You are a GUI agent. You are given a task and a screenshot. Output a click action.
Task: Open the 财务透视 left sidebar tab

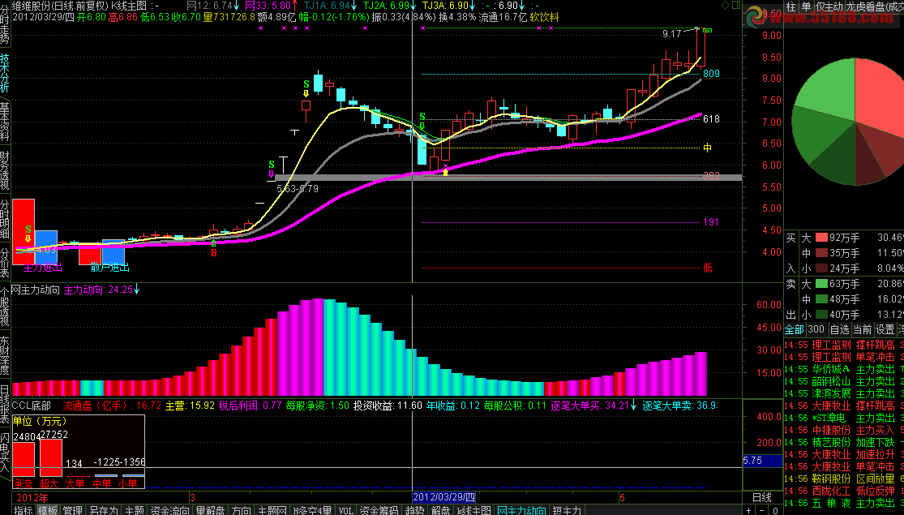[x=5, y=170]
